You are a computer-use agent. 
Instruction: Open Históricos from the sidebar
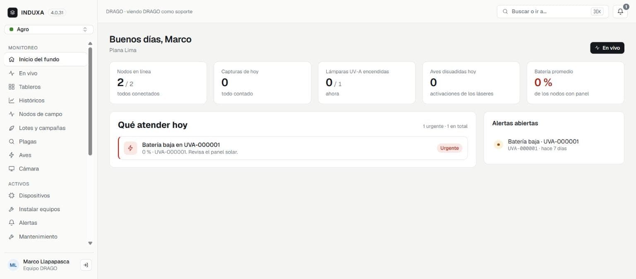tap(46, 101)
